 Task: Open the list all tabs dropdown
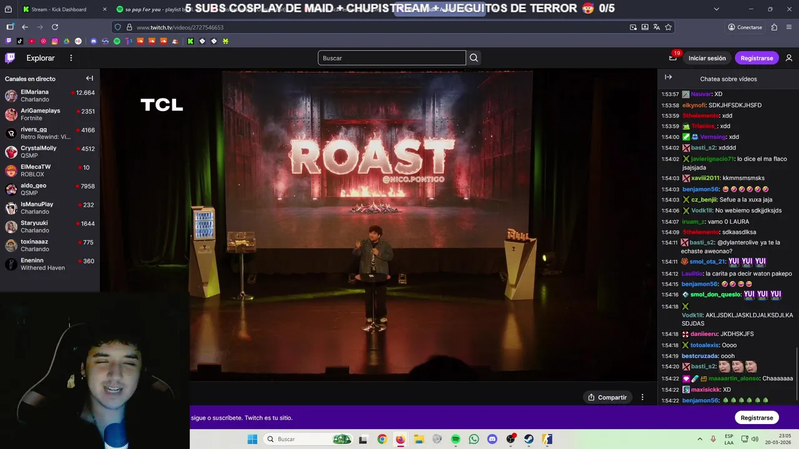(x=716, y=9)
